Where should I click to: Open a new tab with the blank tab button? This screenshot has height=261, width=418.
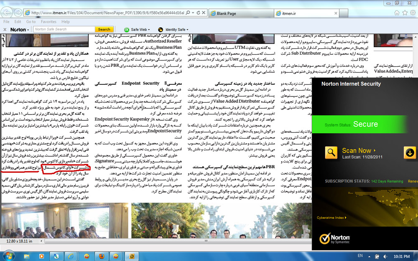[344, 13]
